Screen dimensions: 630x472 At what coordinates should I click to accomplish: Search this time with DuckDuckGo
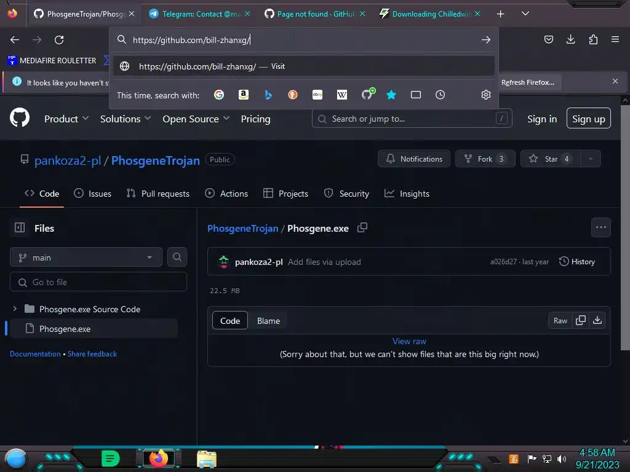click(293, 95)
